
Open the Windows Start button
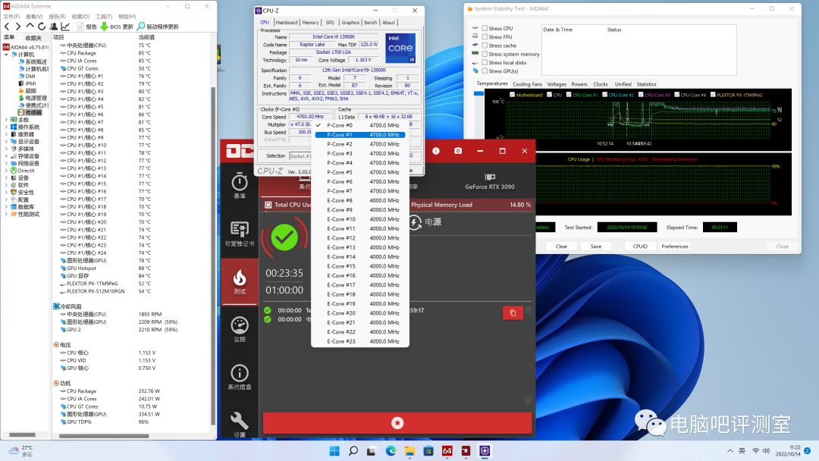click(334, 450)
